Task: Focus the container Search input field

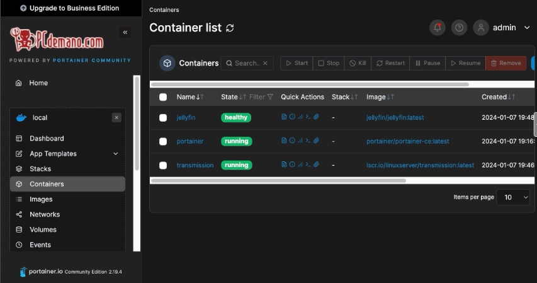Action: point(247,63)
